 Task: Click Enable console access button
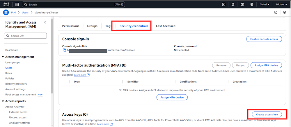(264, 39)
